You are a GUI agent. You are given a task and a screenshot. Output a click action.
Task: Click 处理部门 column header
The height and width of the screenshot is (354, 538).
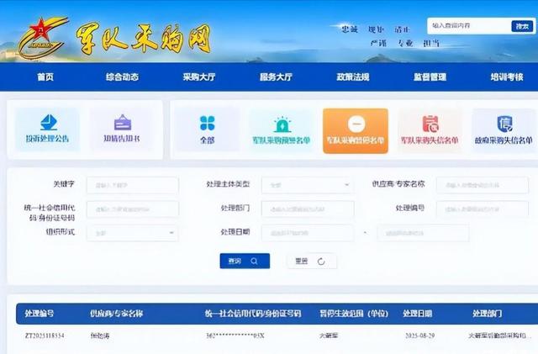click(x=488, y=314)
